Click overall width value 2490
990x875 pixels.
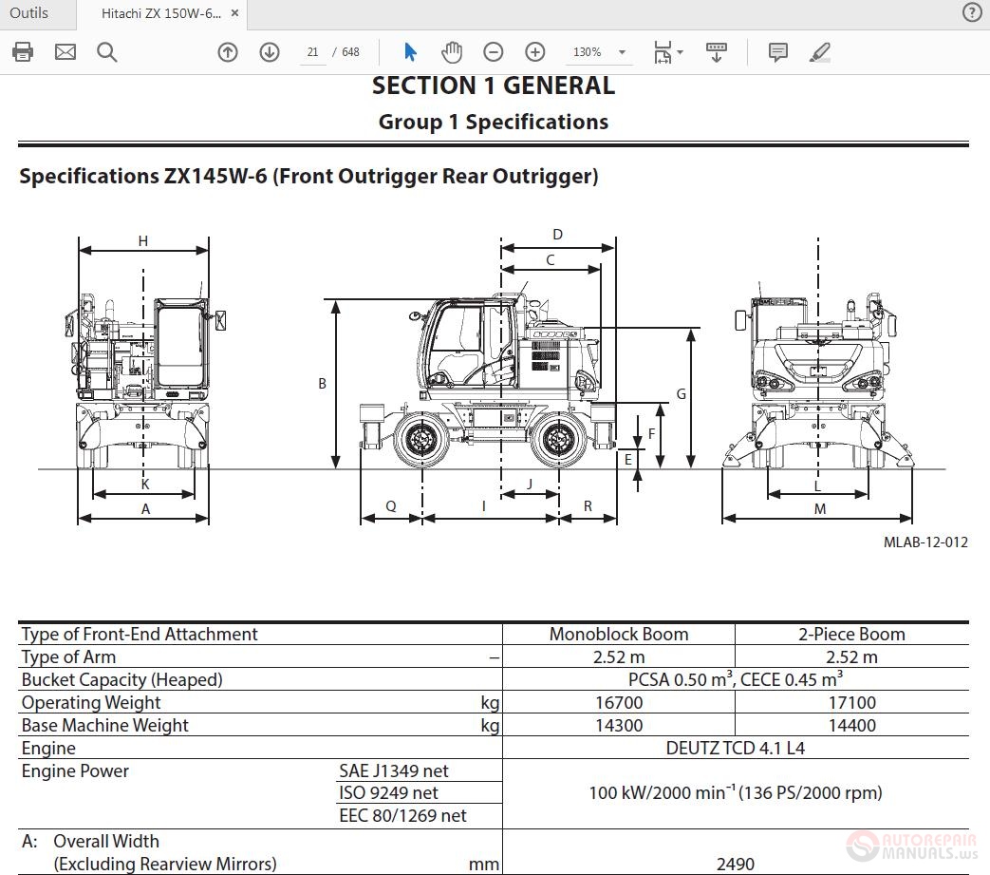[736, 864]
